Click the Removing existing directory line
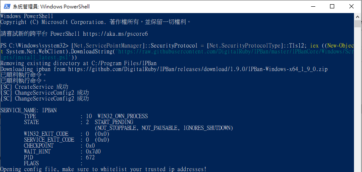362x172 pixels. 78,63
